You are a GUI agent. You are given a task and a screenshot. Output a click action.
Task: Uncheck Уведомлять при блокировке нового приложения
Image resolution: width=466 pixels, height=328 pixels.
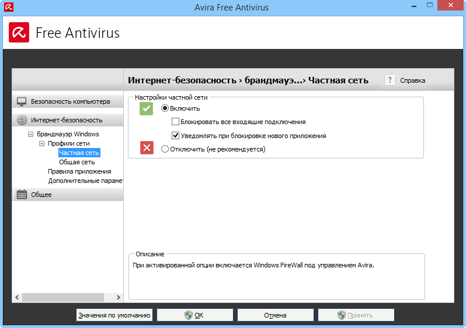click(175, 136)
